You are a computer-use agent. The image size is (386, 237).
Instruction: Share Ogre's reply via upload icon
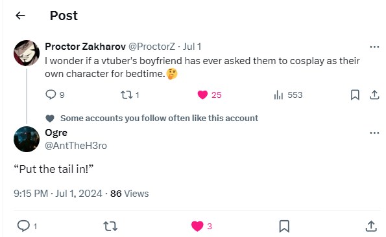371,226
